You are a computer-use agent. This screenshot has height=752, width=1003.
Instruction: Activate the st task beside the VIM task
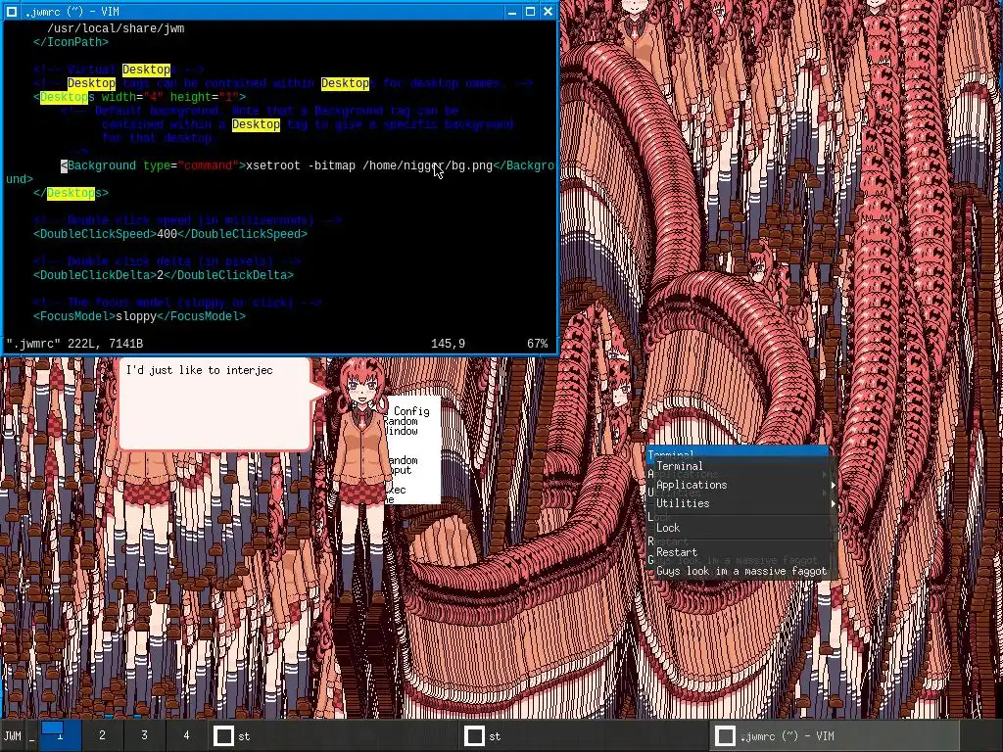point(584,736)
